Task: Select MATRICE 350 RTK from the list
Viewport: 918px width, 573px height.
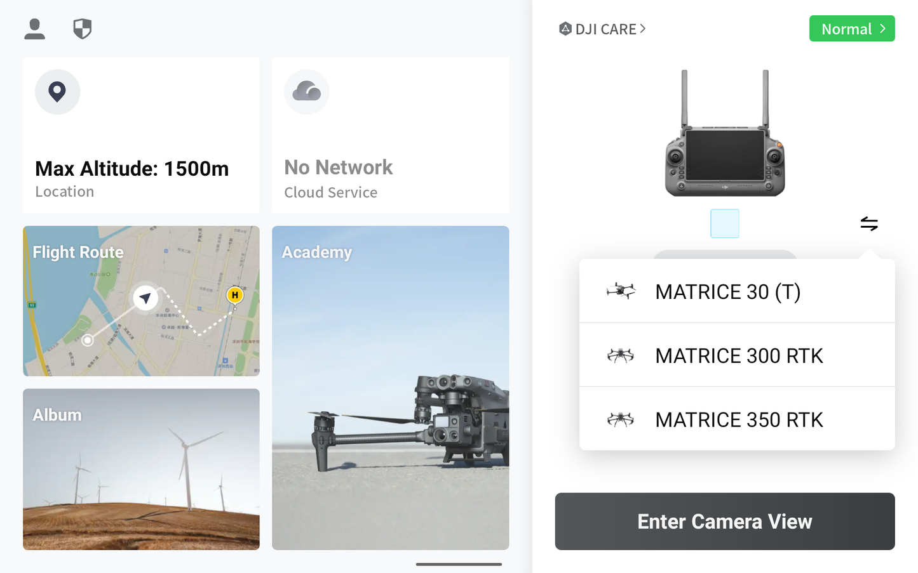Action: point(737,419)
